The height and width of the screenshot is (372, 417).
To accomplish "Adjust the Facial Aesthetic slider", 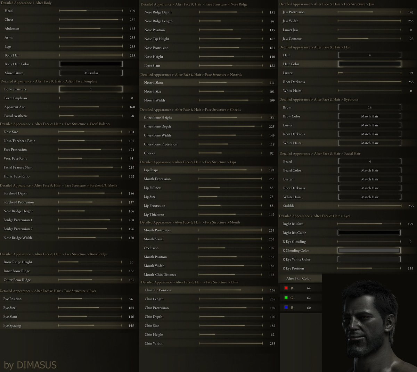I will tap(91, 116).
